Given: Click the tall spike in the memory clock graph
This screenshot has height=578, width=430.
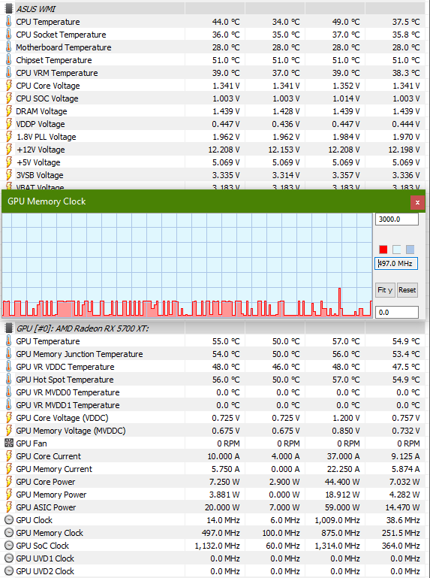Looking at the screenshot, I should [339, 301].
